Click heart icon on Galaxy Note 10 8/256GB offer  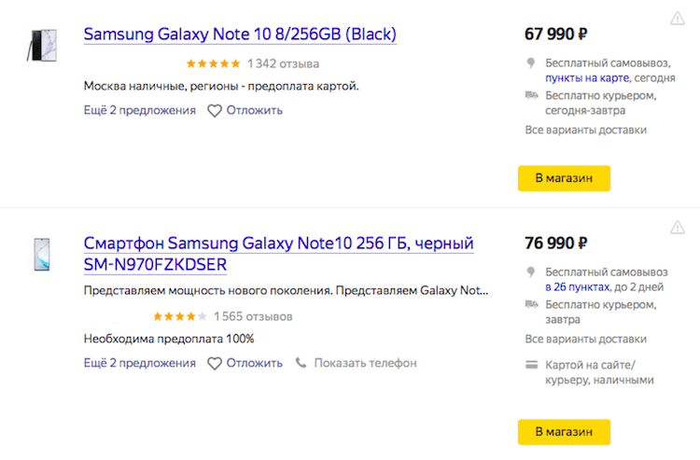tap(215, 111)
